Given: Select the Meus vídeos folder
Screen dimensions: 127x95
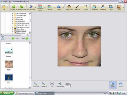Looking at the screenshot, I should [x=20, y=29].
